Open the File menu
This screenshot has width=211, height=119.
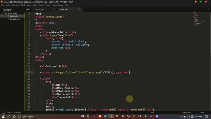point(3,5)
